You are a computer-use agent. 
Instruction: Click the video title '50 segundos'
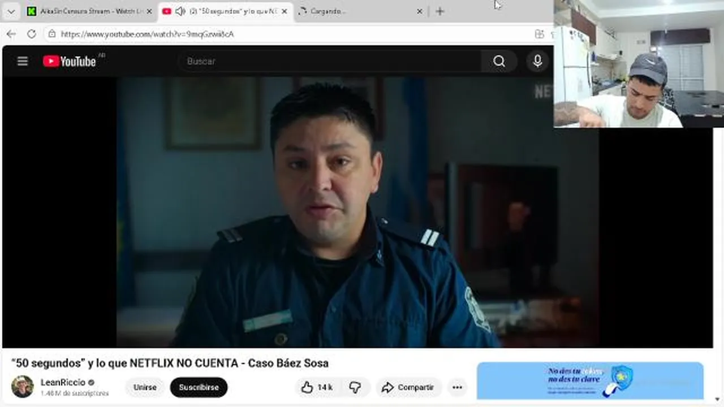click(x=170, y=363)
